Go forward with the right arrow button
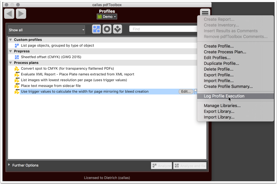The width and height of the screenshot is (277, 184). coord(21,14)
